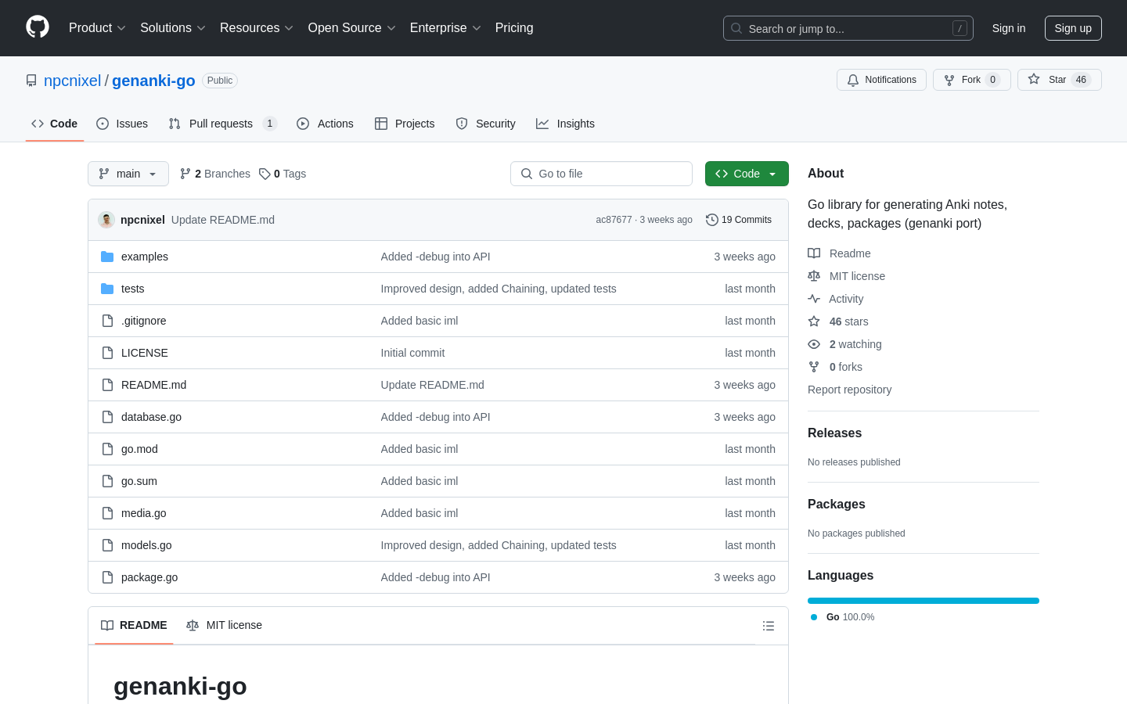
Task: Click the repository icon beside npcnixel
Action: [x=31, y=81]
